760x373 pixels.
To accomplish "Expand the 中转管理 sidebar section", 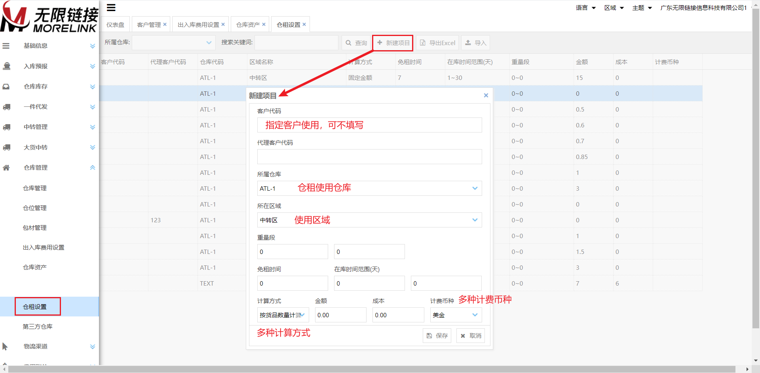I will point(93,127).
